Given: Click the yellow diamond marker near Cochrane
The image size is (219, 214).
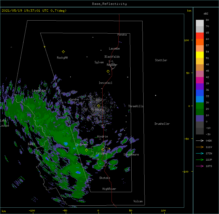Looking at the screenshot, I should 86,150.
